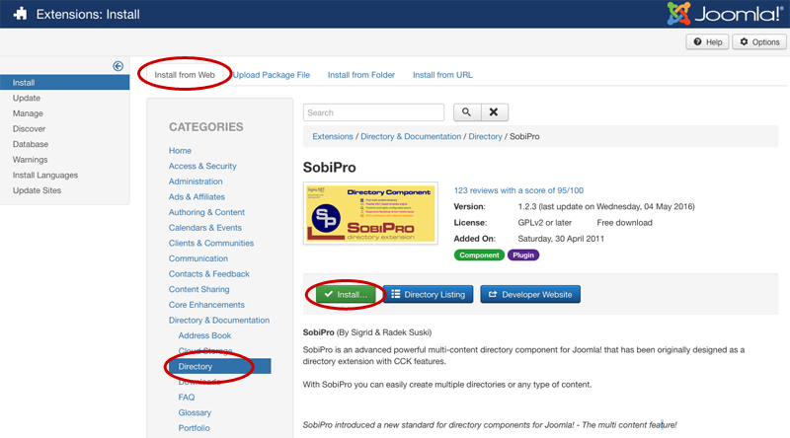Image resolution: width=790 pixels, height=438 pixels.
Task: Switch to Install from Web tab
Action: tap(185, 75)
